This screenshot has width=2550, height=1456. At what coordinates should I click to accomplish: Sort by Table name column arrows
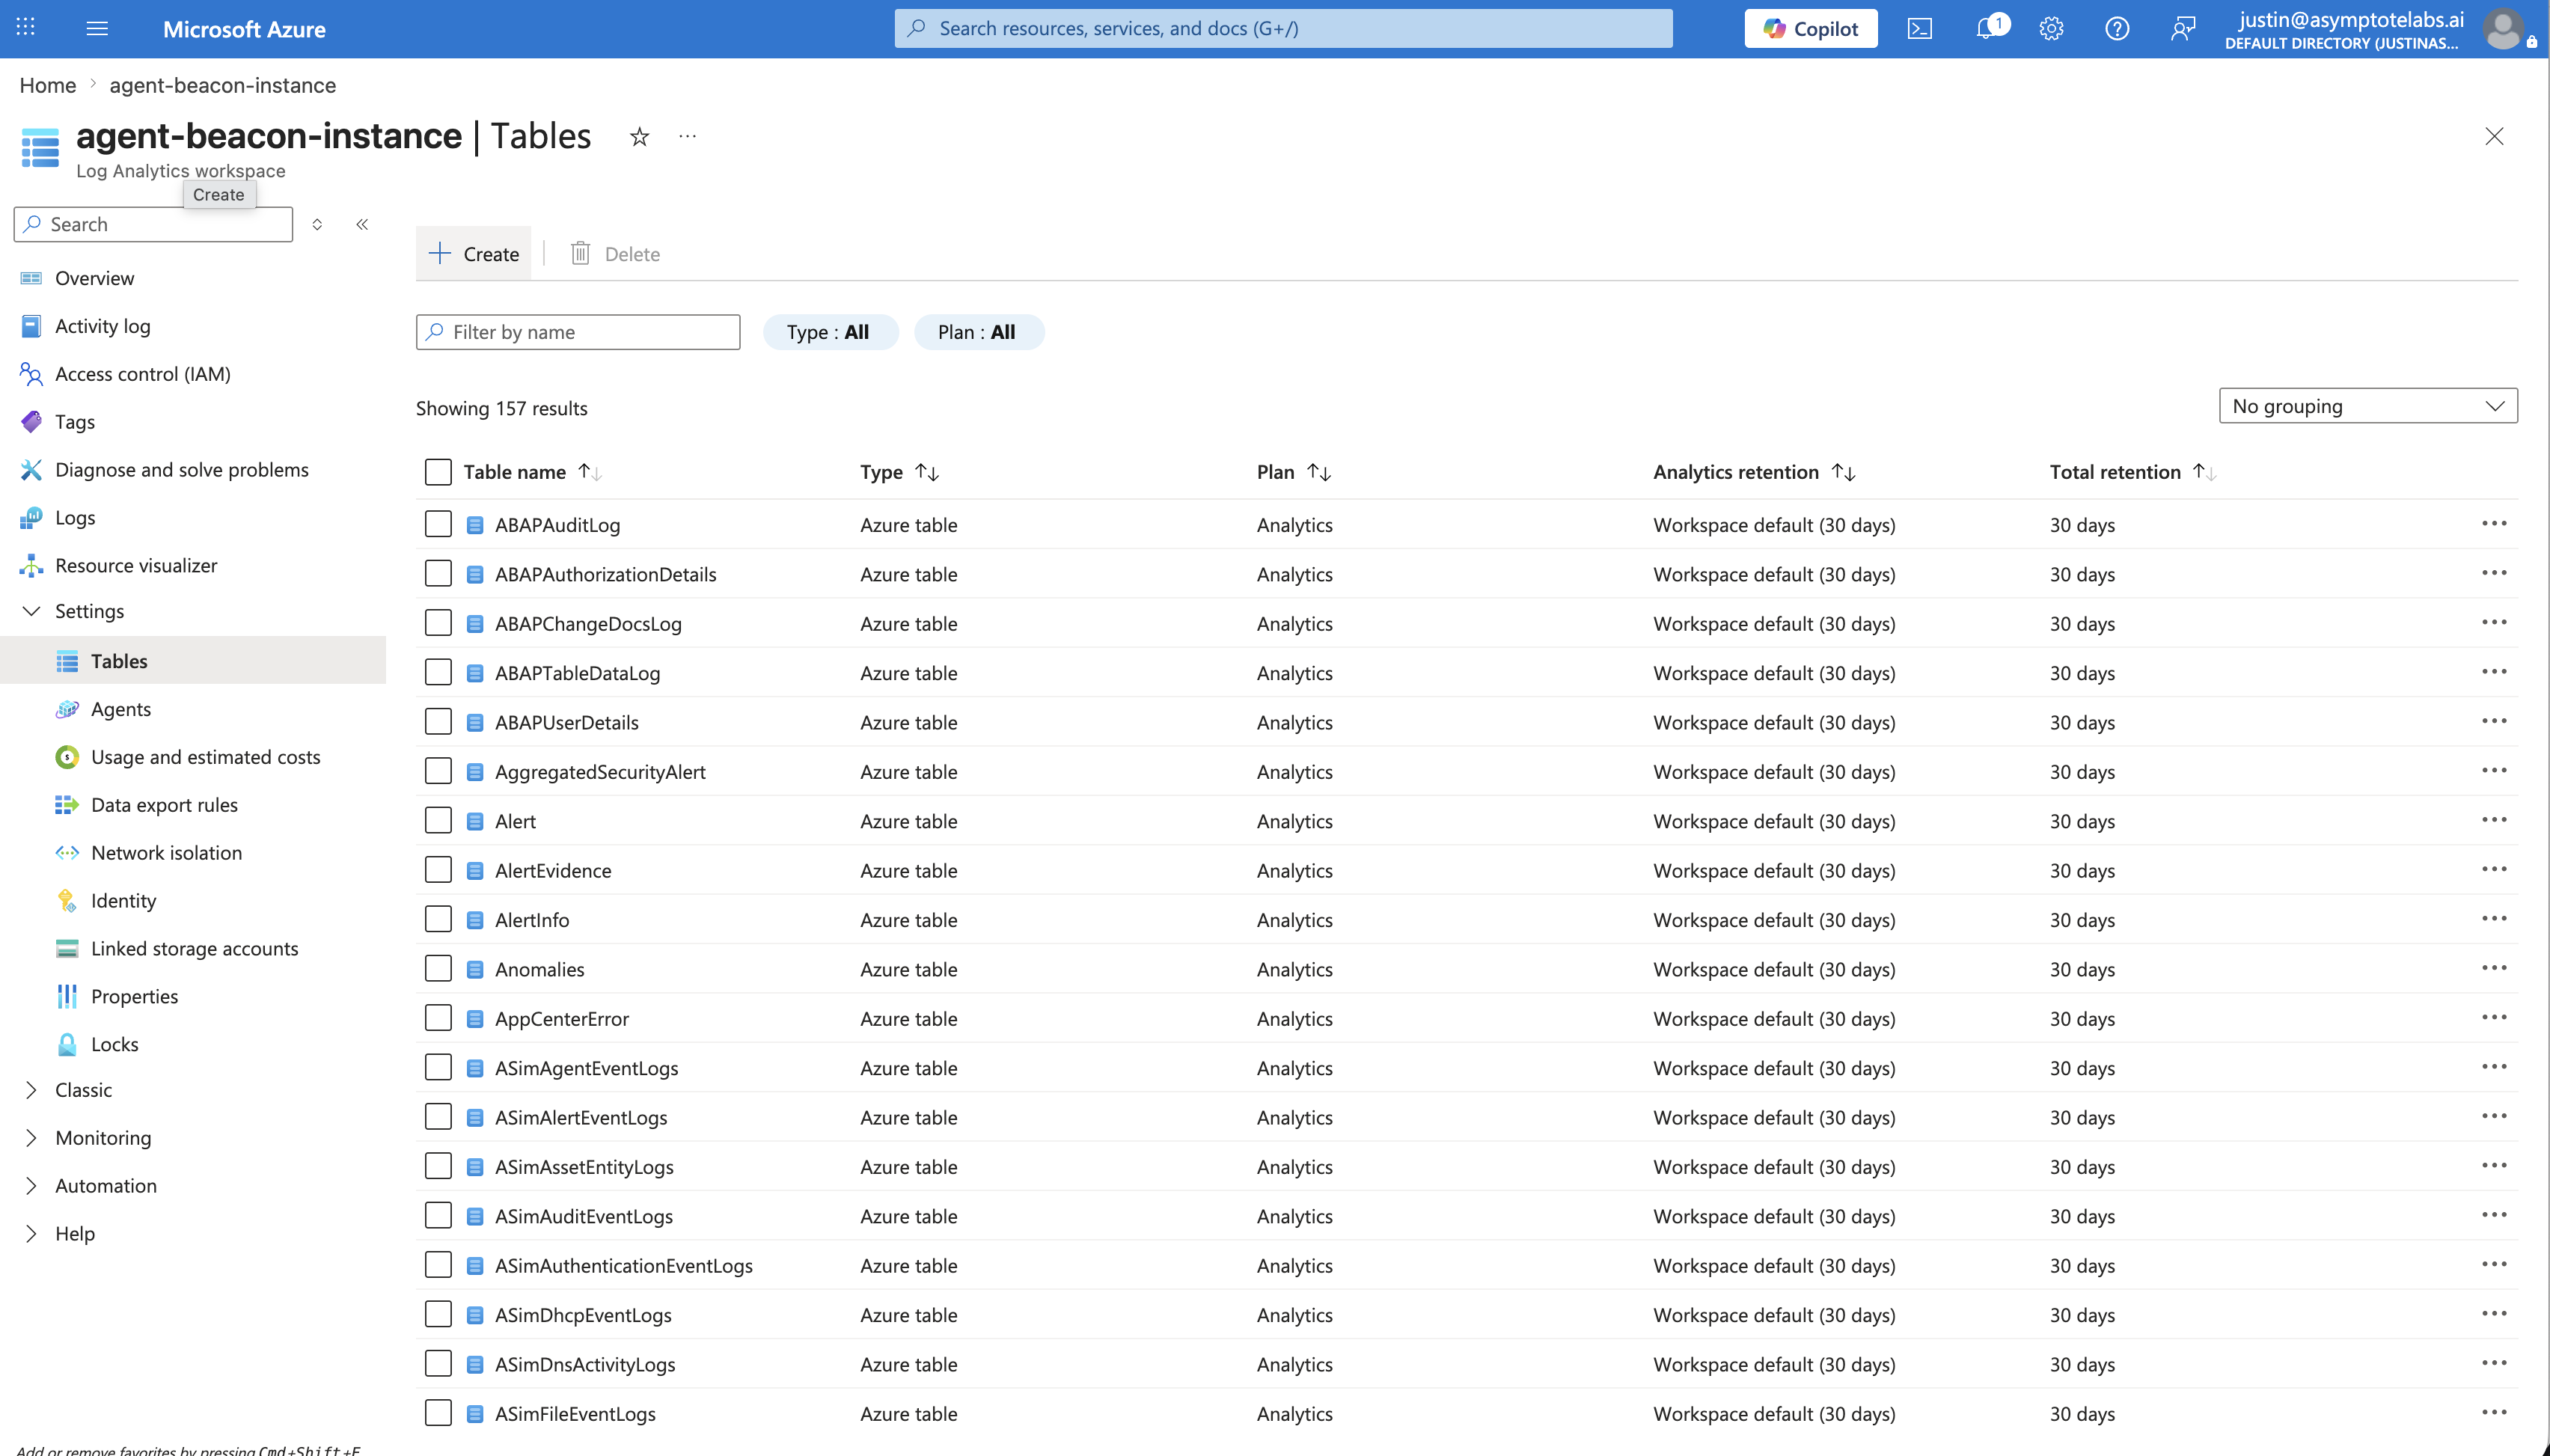(x=589, y=472)
